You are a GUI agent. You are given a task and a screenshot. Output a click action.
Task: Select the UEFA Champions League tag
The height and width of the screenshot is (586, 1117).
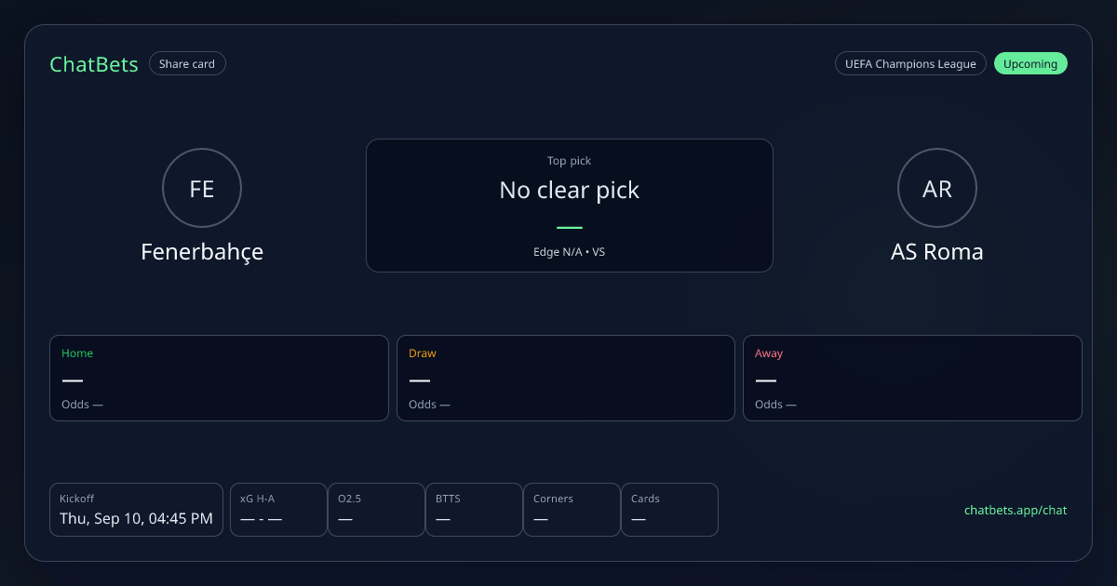click(910, 64)
